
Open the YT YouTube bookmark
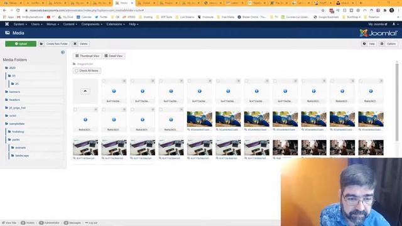point(51,17)
